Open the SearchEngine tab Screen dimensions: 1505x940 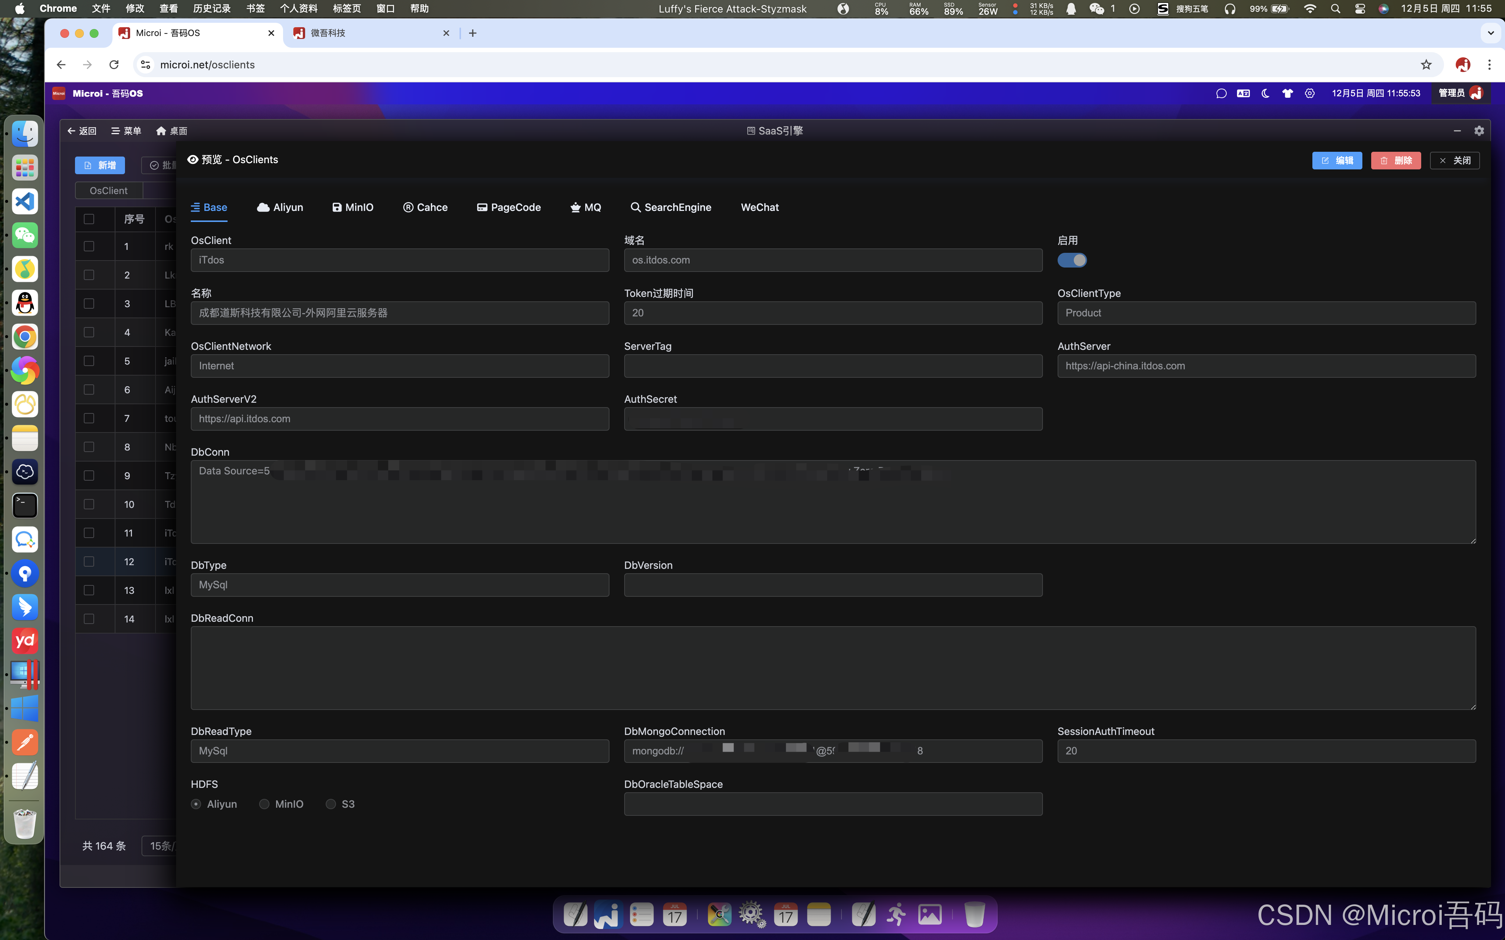[x=671, y=207]
